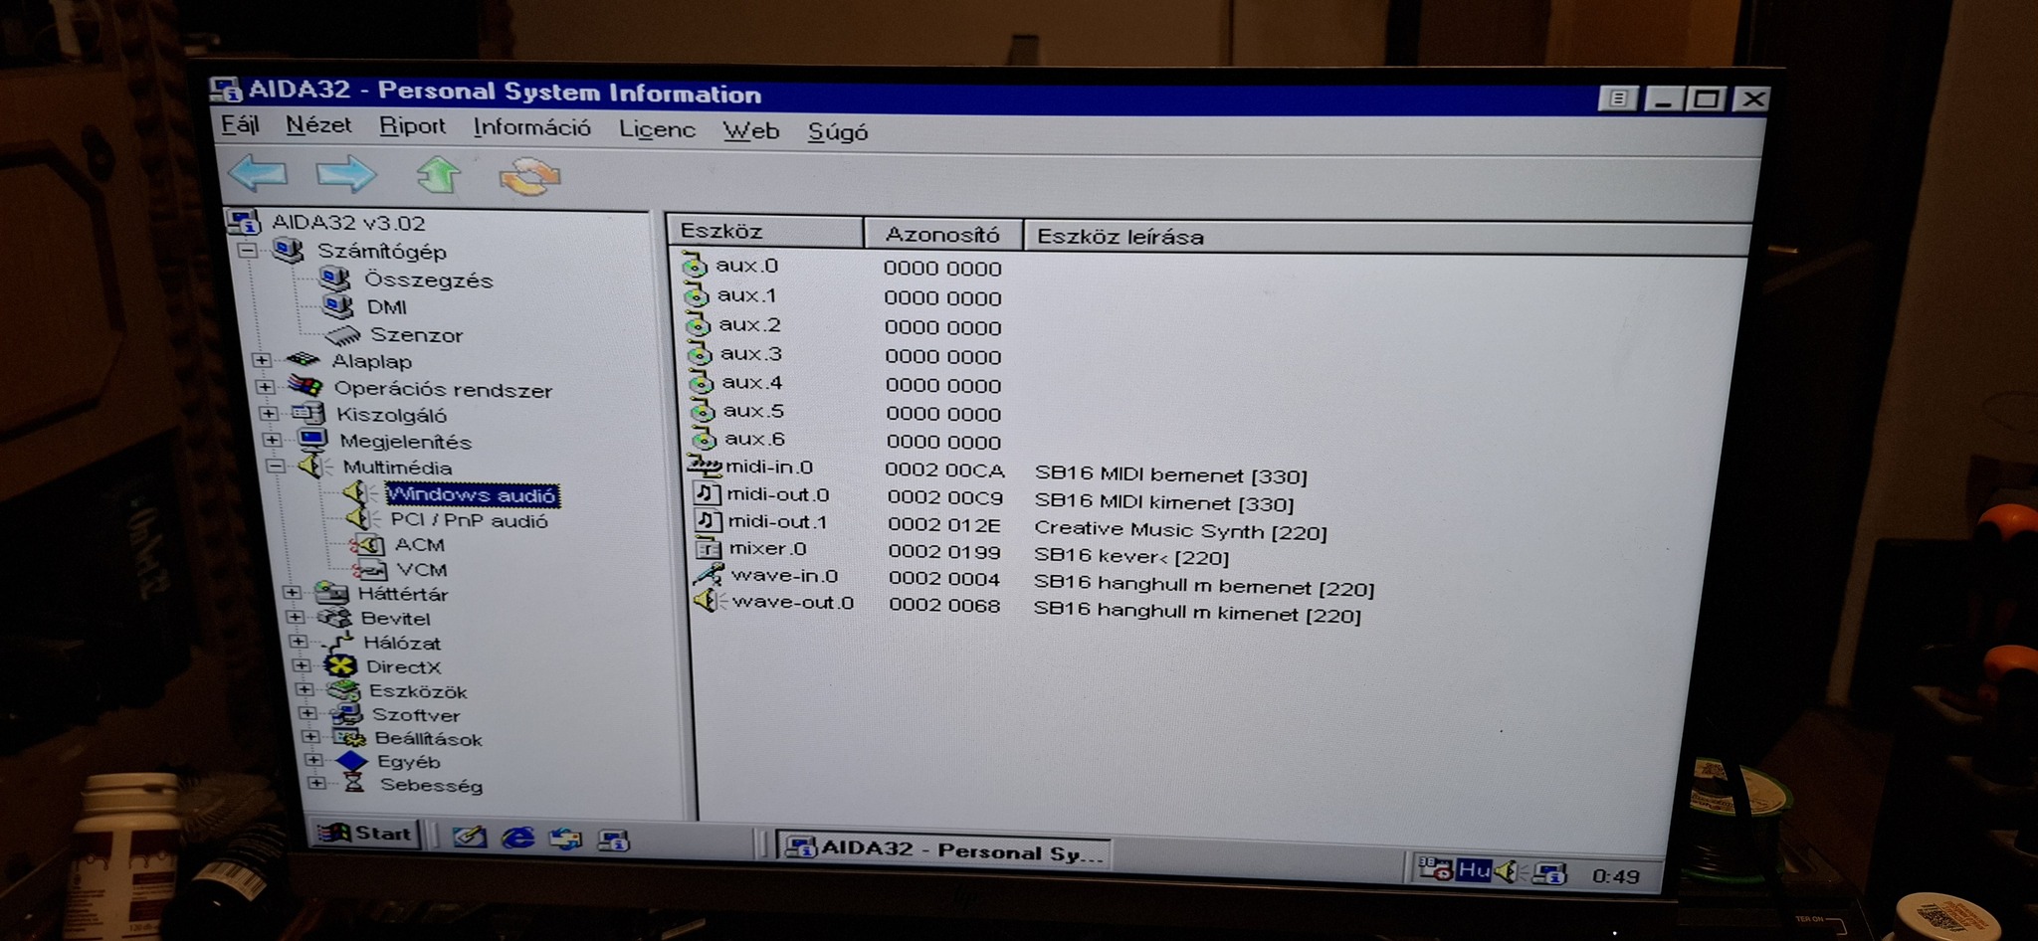This screenshot has height=941, width=2038.
Task: Collapse the Számítógép tree node
Action: pyautogui.click(x=248, y=250)
